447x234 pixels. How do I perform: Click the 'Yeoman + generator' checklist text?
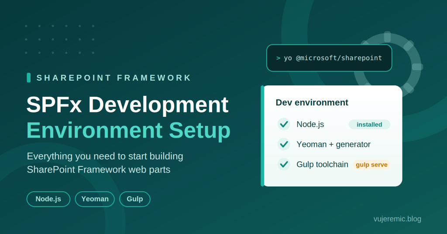(333, 144)
